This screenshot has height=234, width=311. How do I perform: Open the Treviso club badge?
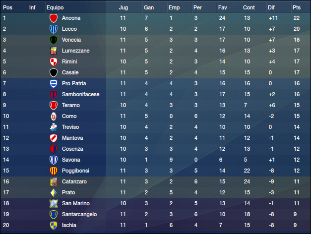(54, 127)
